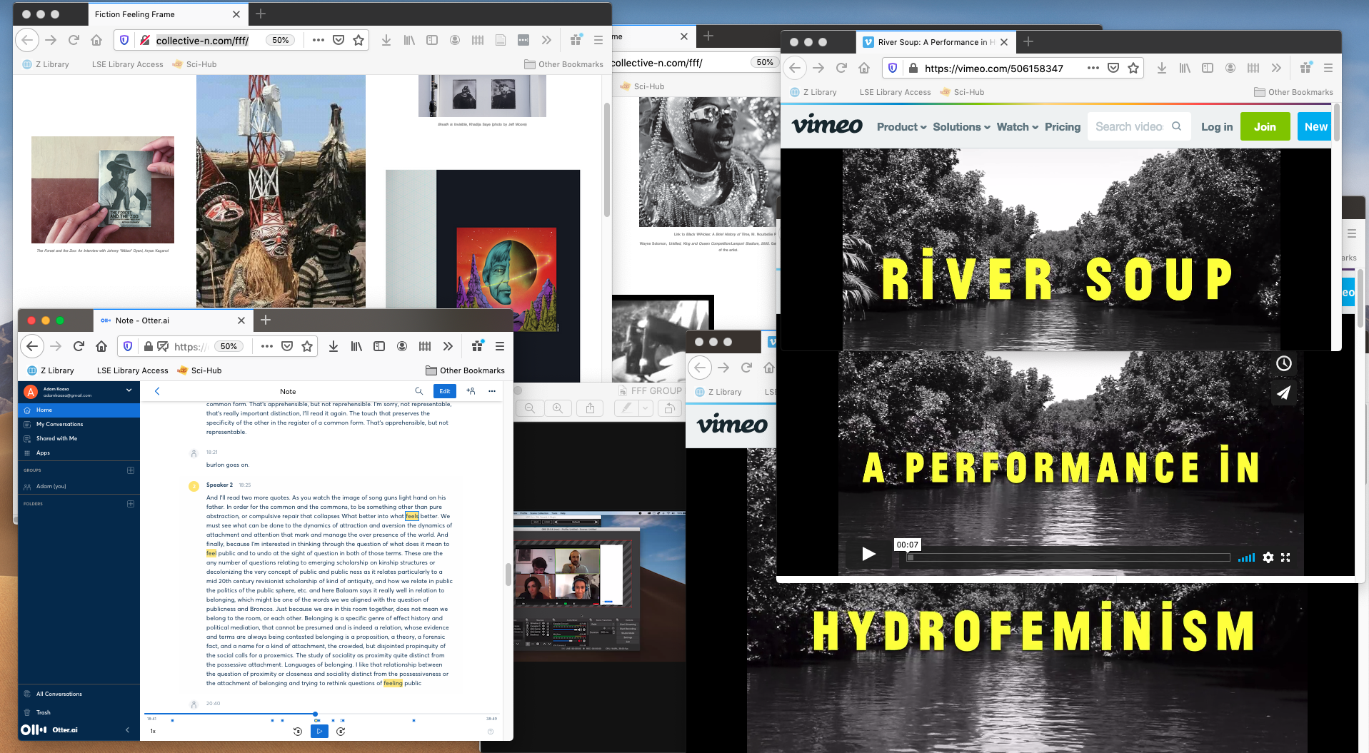Open the Firefox menu in the Otter window
Screen dimensions: 1369x753
500,346
